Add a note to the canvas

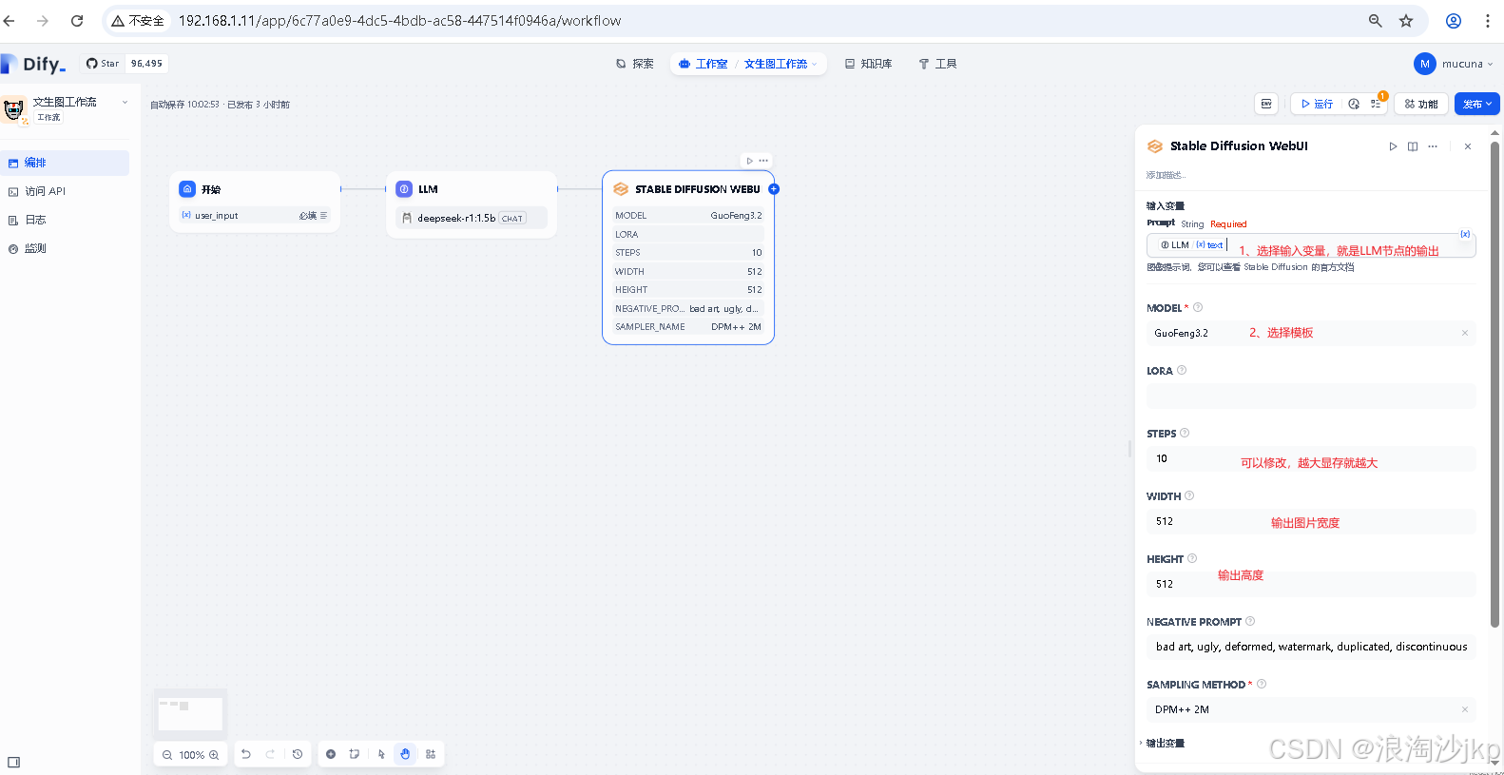click(355, 754)
